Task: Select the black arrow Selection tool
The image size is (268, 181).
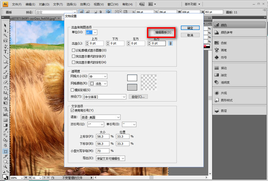Action: tap(5, 25)
